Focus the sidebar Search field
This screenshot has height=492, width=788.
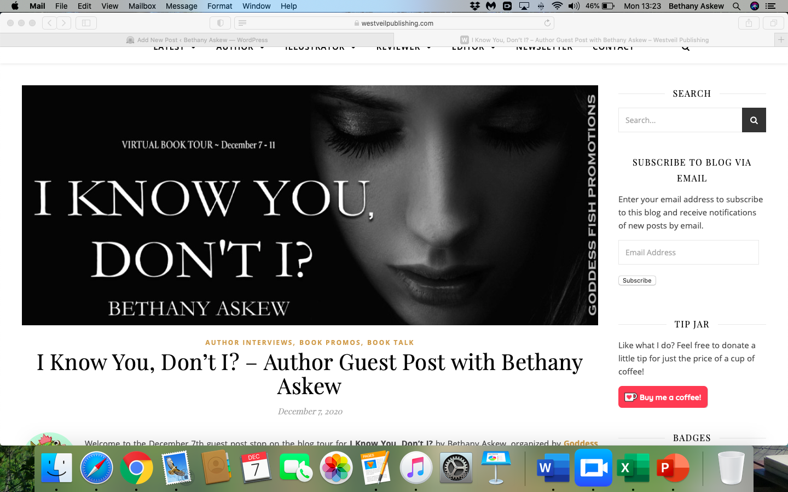point(680,120)
